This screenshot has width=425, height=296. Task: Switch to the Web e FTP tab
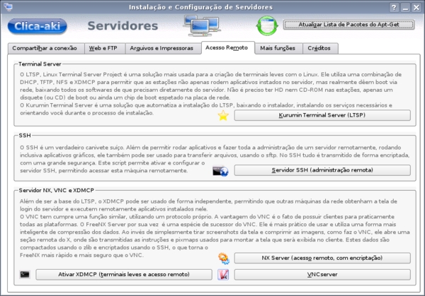point(105,48)
